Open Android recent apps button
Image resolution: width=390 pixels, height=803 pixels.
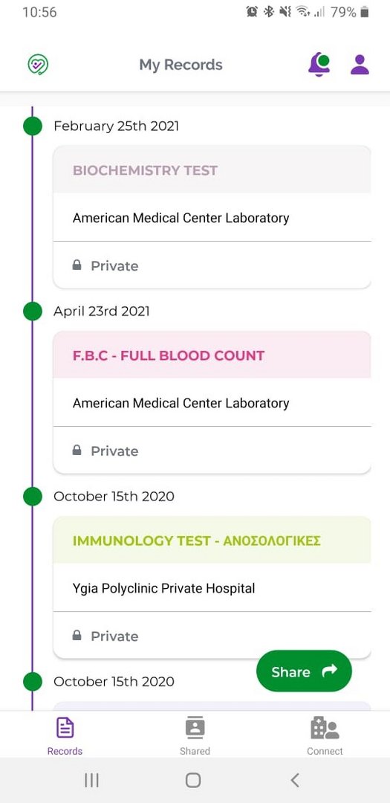coord(91,780)
